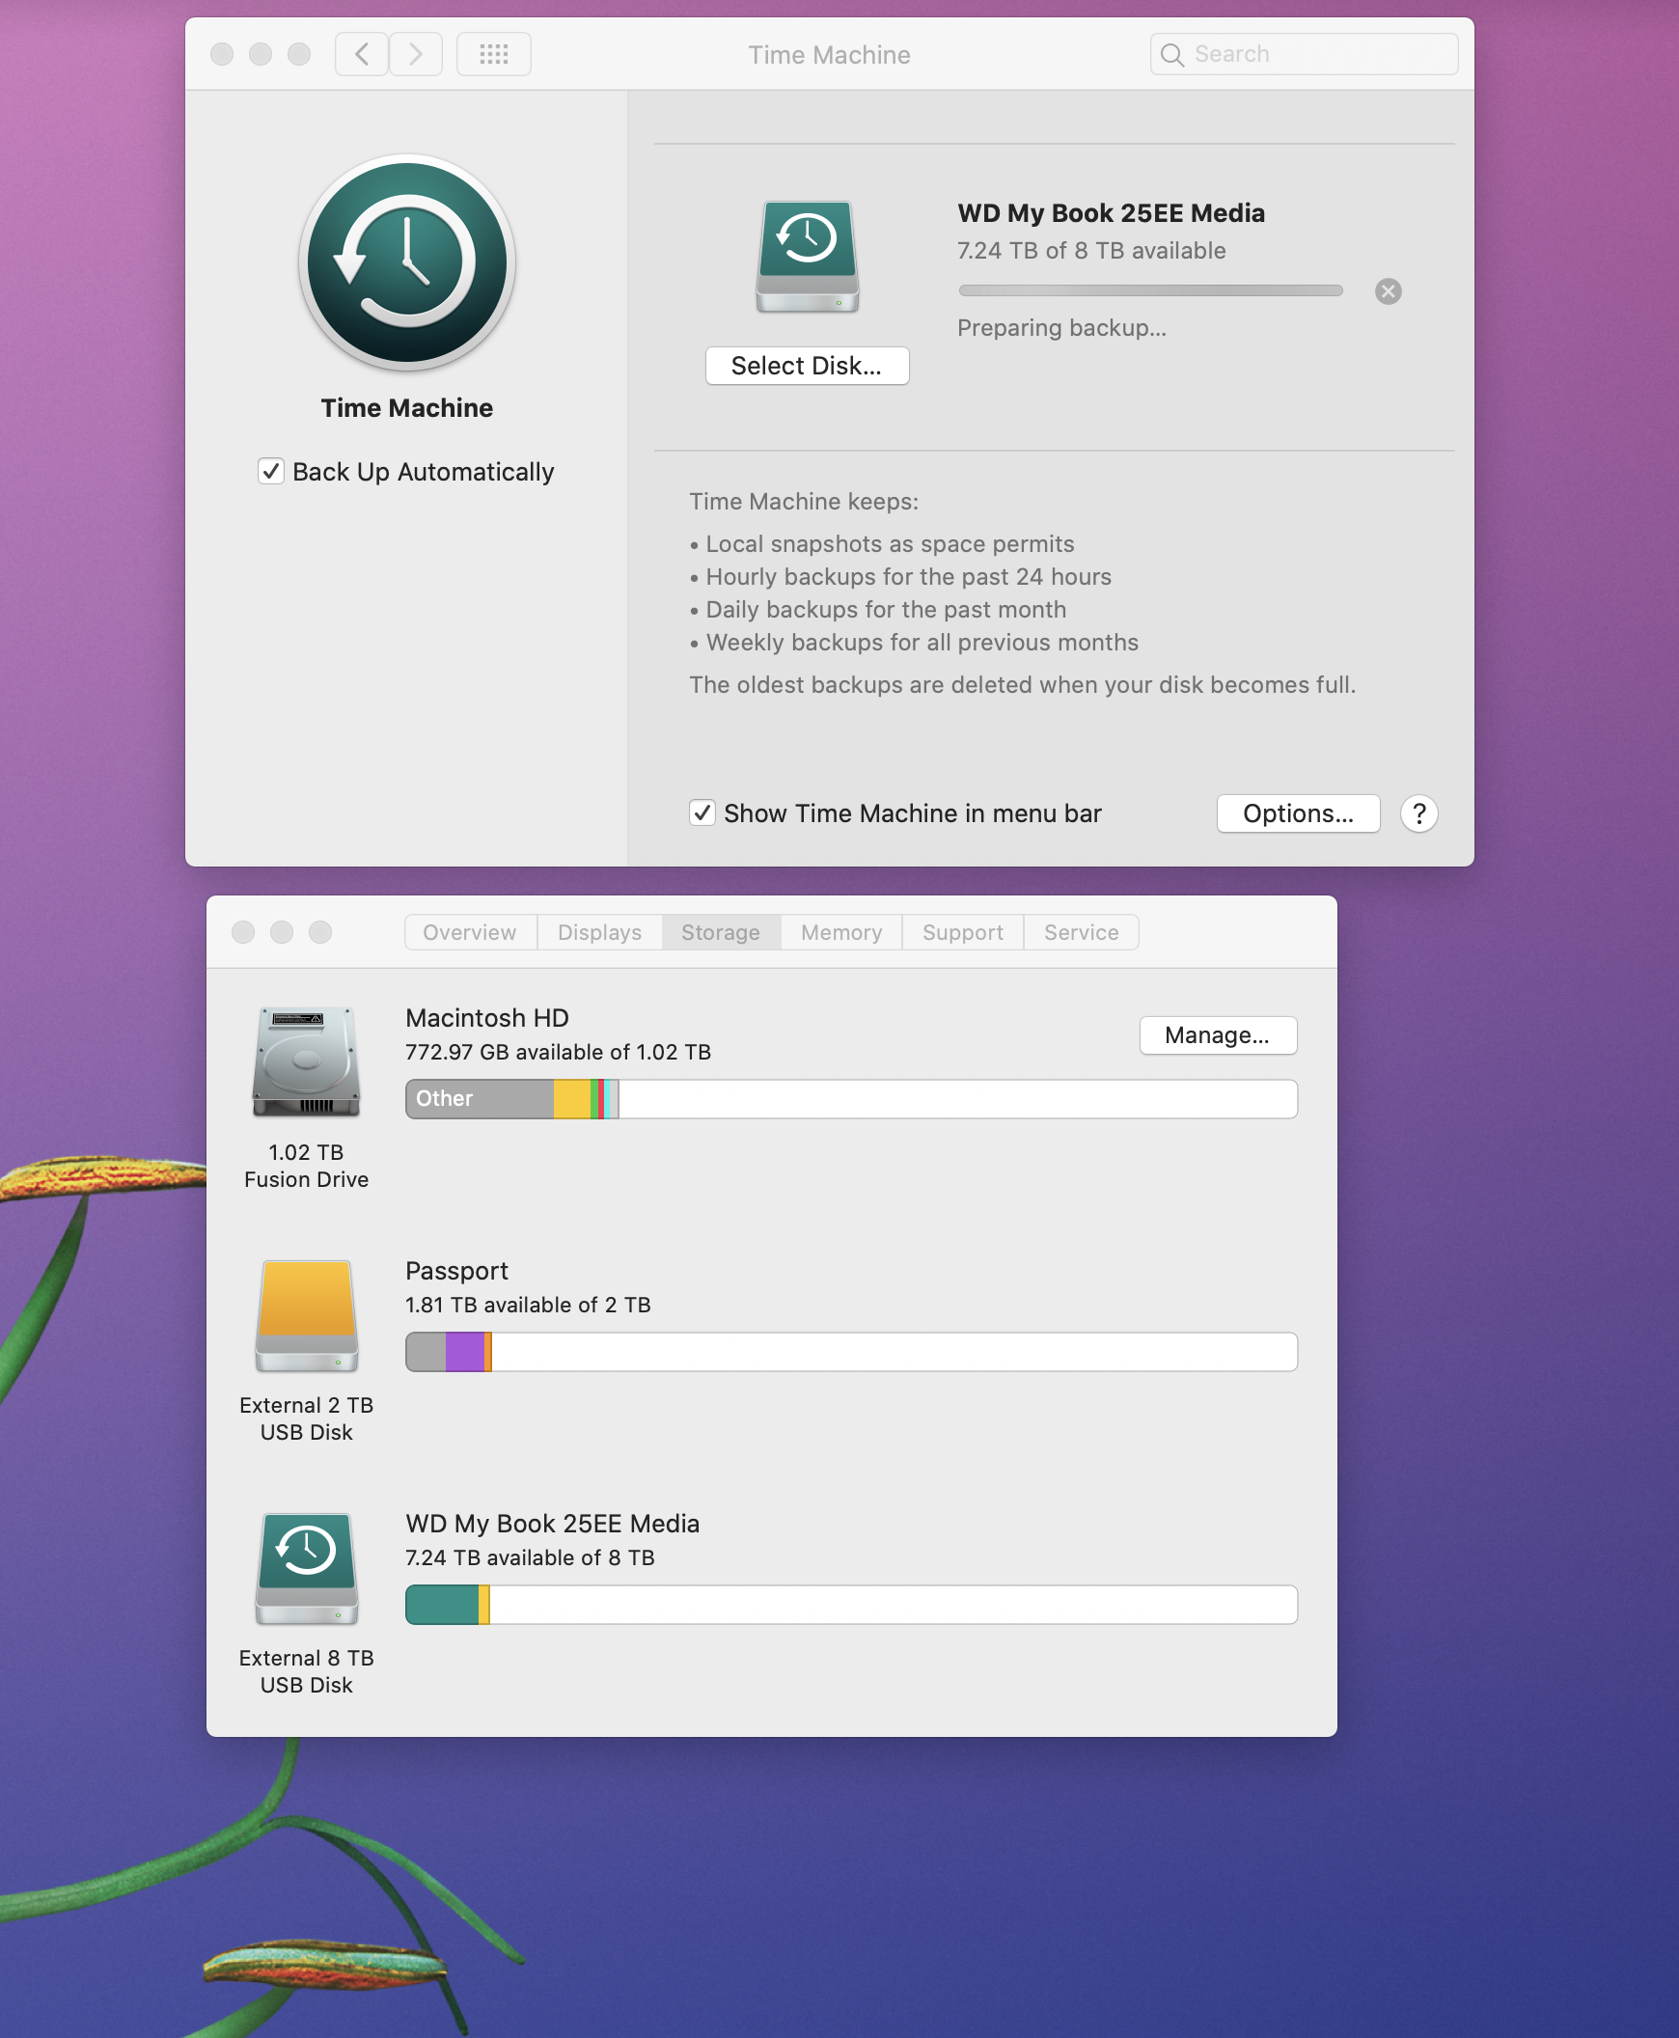Click the 'Macintosh HD' name label

(487, 1017)
